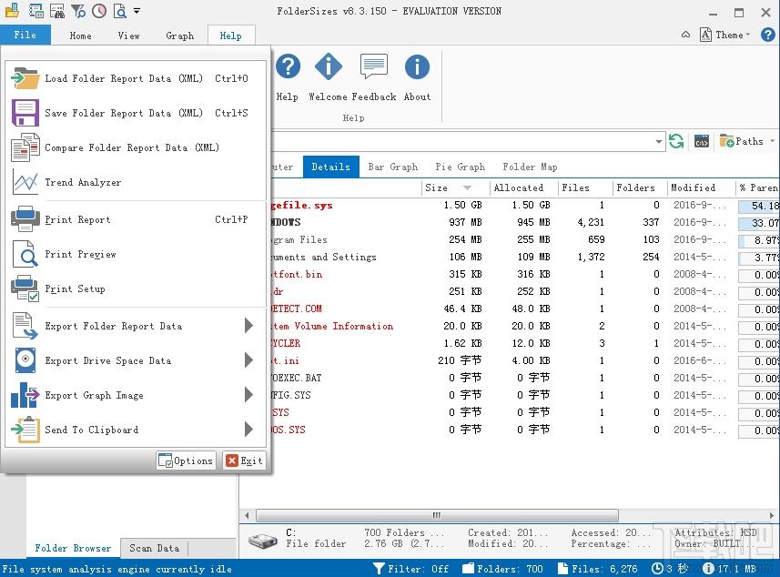This screenshot has height=577, width=780.
Task: Expand Export Graph Image submenu arrow
Action: [248, 395]
